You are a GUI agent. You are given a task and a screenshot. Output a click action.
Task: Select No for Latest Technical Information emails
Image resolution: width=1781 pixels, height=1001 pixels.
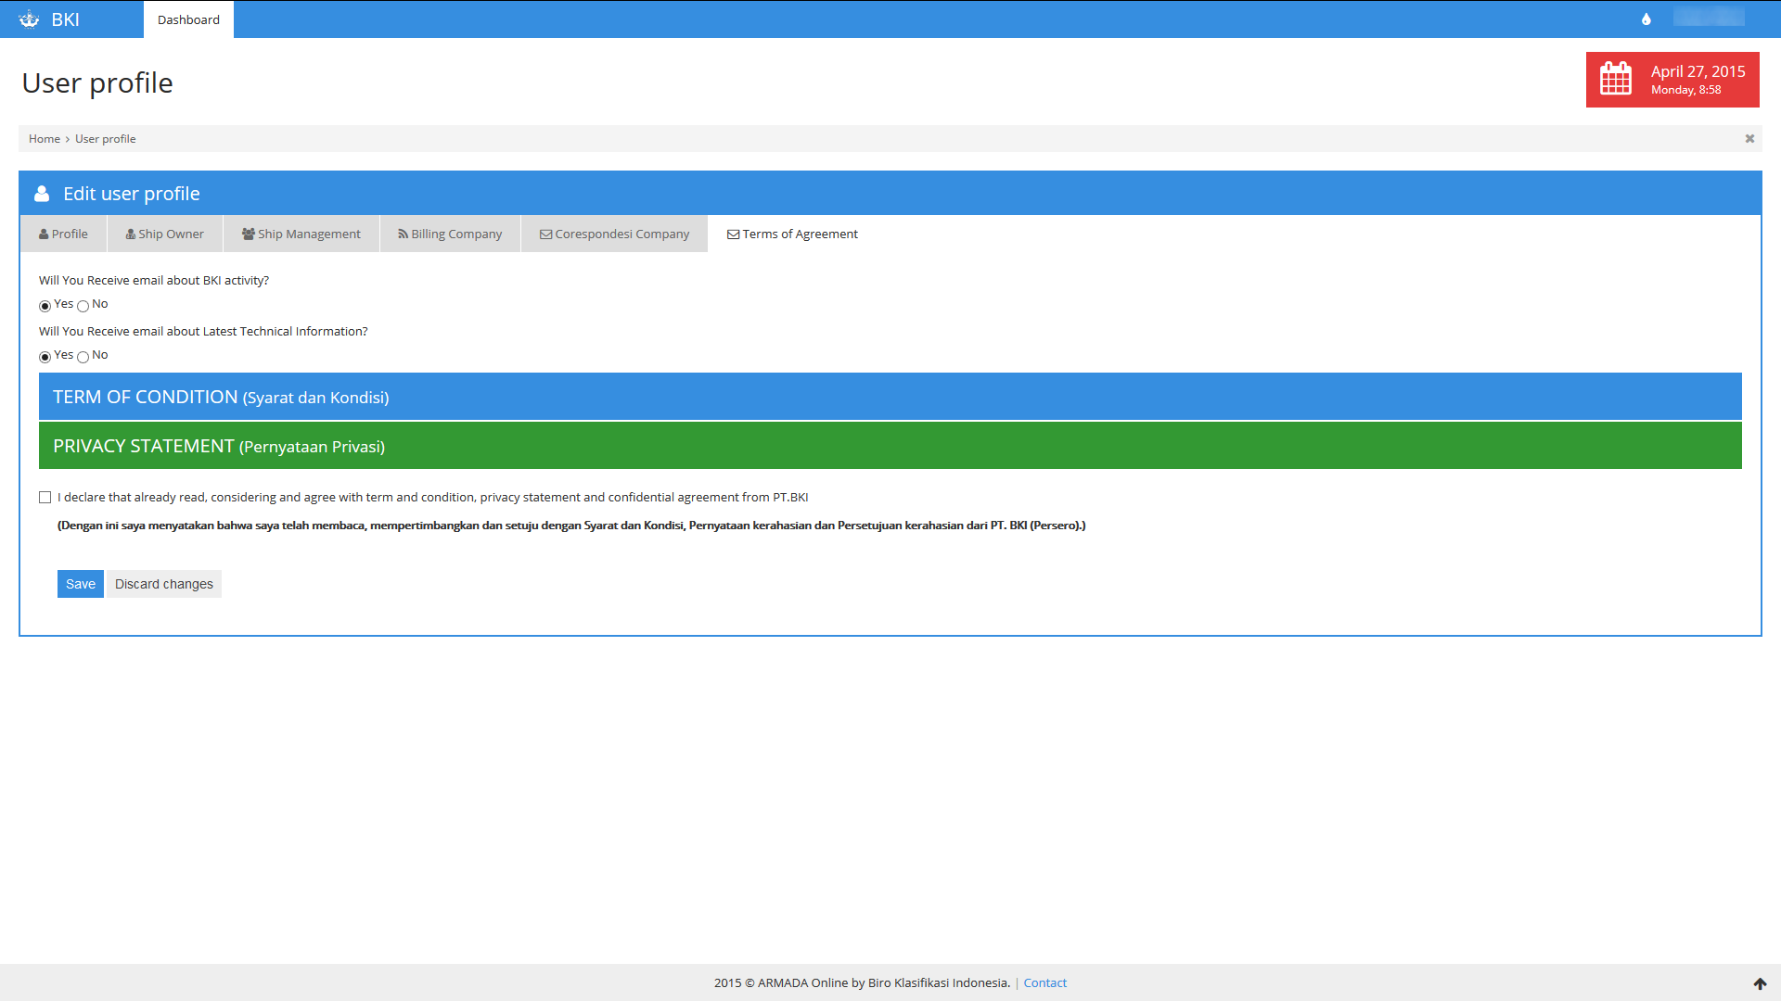[x=83, y=357]
